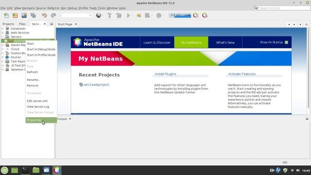The image size is (311, 175).
Task: Close the Output tab
Action: click(70, 119)
